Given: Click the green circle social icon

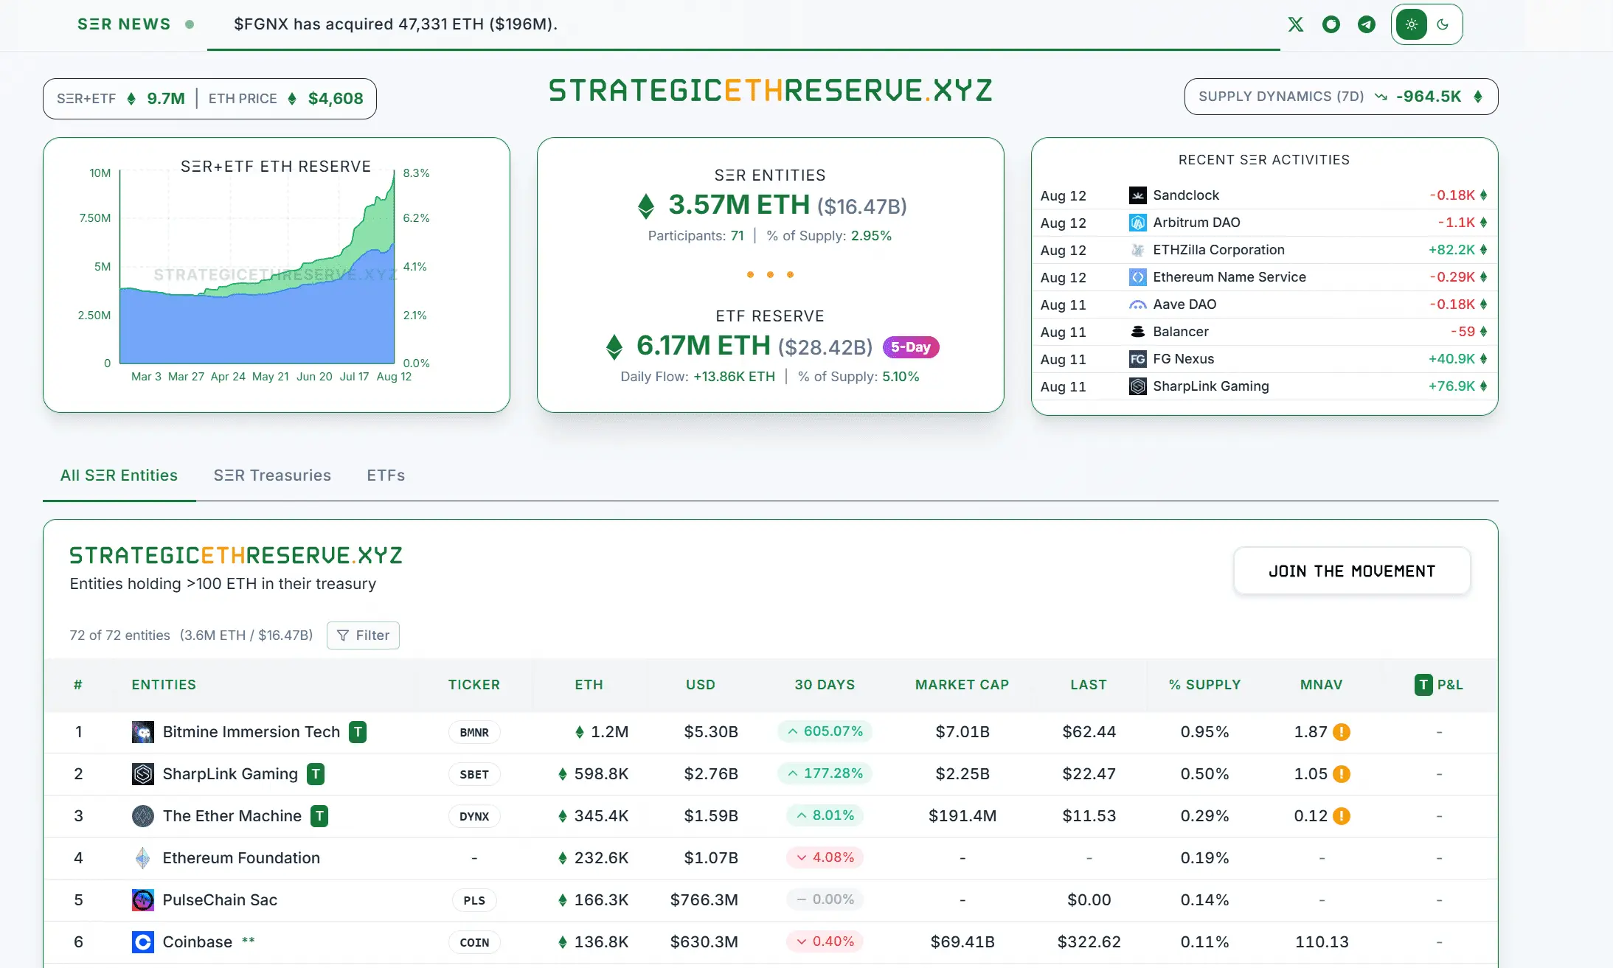Looking at the screenshot, I should point(1331,24).
